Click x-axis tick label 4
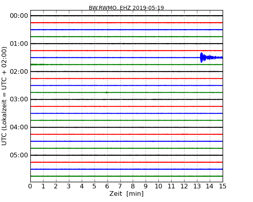This screenshot has height=202, width=253. (x=82, y=186)
